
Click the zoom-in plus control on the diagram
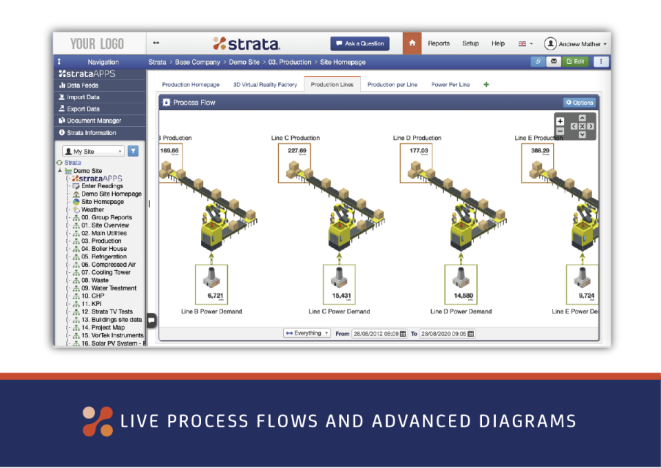[560, 121]
